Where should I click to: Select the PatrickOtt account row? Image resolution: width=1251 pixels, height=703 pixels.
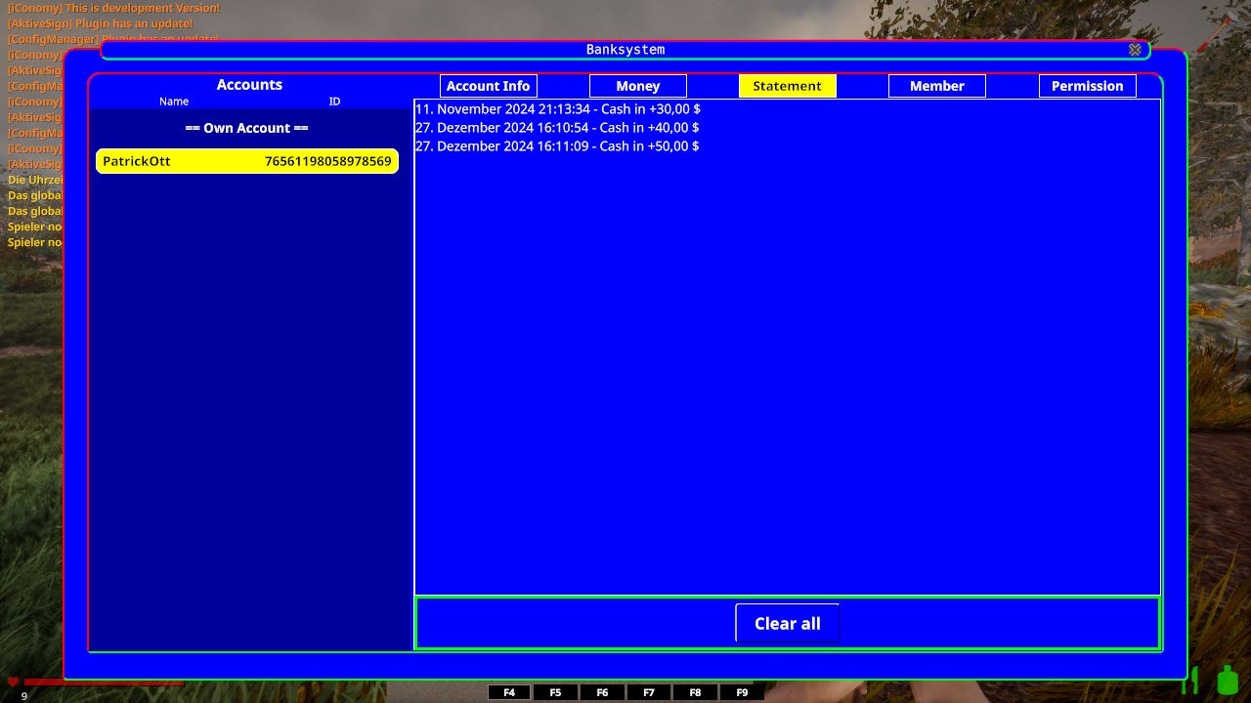pos(247,161)
